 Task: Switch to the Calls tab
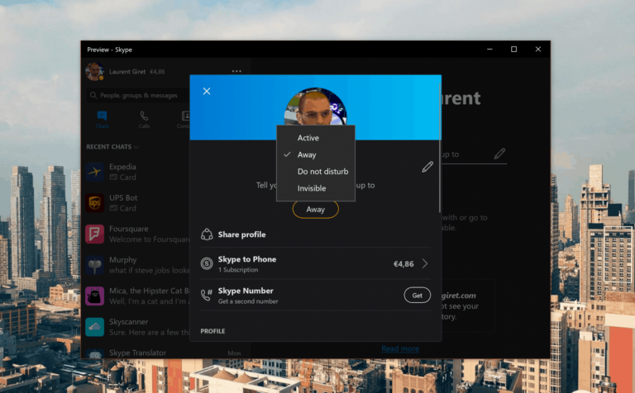pos(144,120)
